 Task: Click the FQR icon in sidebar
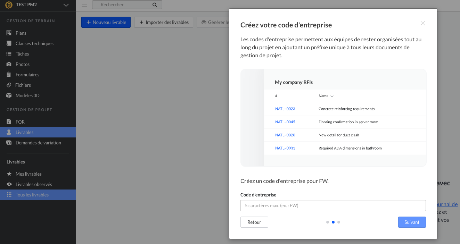click(x=9, y=122)
